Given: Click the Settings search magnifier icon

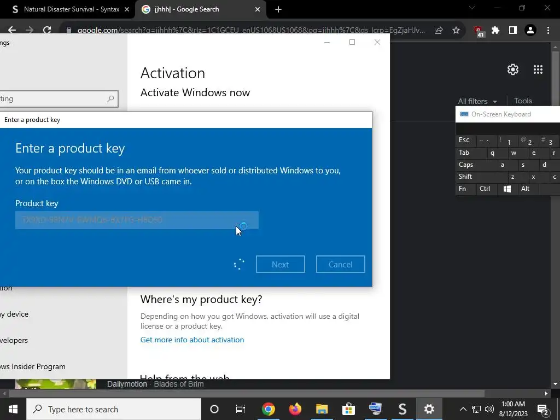Looking at the screenshot, I should point(110,98).
